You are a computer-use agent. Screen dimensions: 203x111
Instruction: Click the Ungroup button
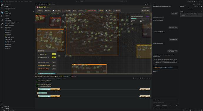(x=81, y=11)
